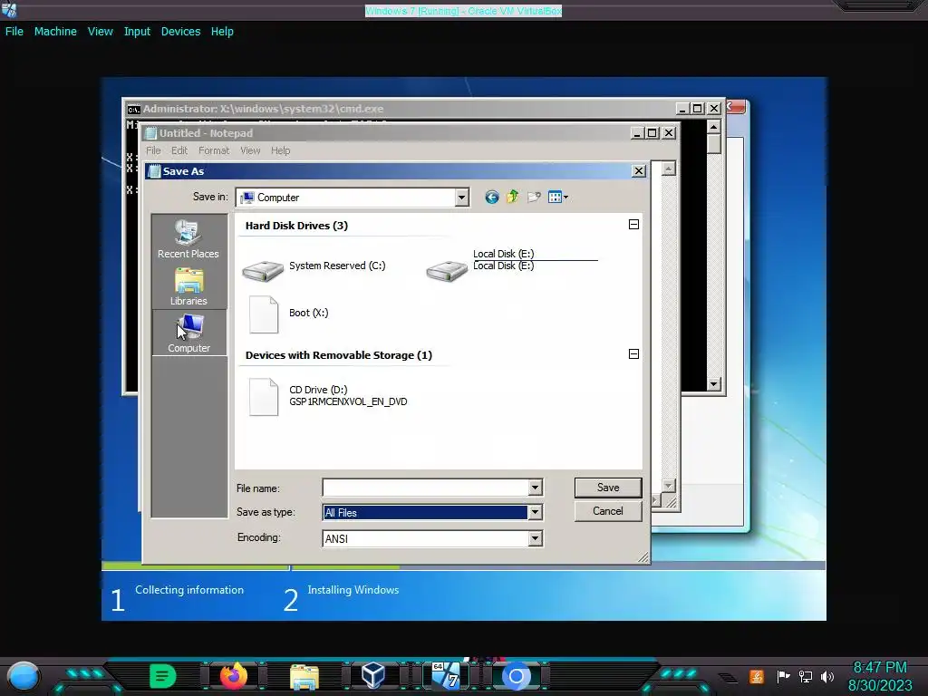Click Installing Windows step text
928x696 pixels.
(353, 590)
